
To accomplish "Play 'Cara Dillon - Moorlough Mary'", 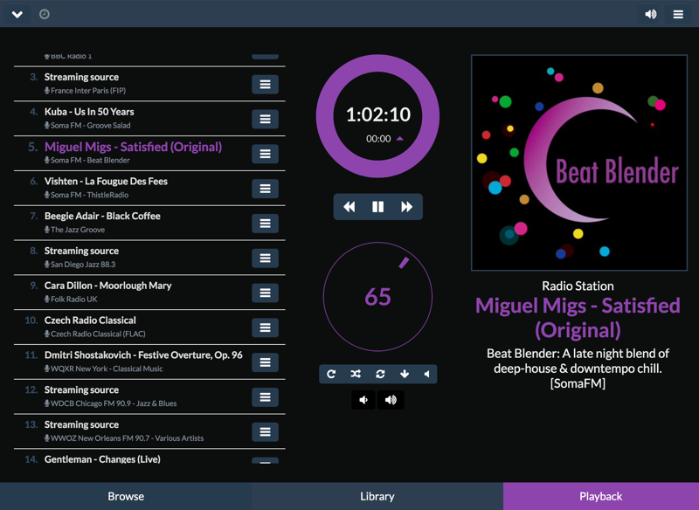I will [x=107, y=286].
